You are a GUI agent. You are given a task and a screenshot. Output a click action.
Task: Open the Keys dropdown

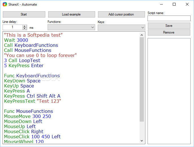pyautogui.click(x=121, y=27)
